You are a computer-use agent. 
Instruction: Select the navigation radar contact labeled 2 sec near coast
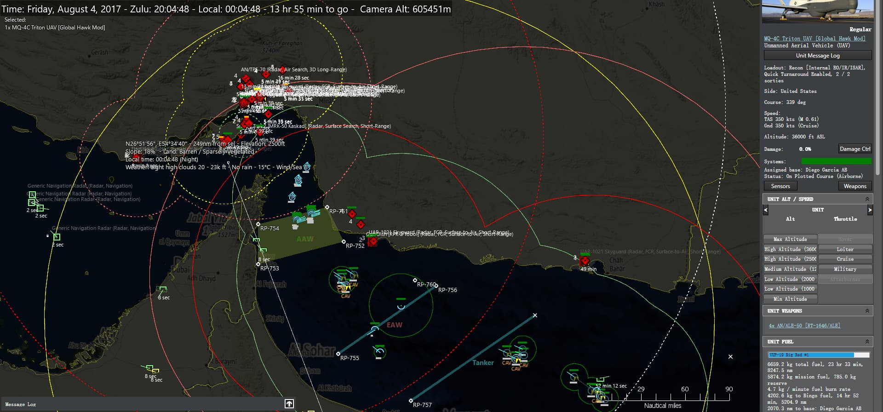pyautogui.click(x=57, y=237)
